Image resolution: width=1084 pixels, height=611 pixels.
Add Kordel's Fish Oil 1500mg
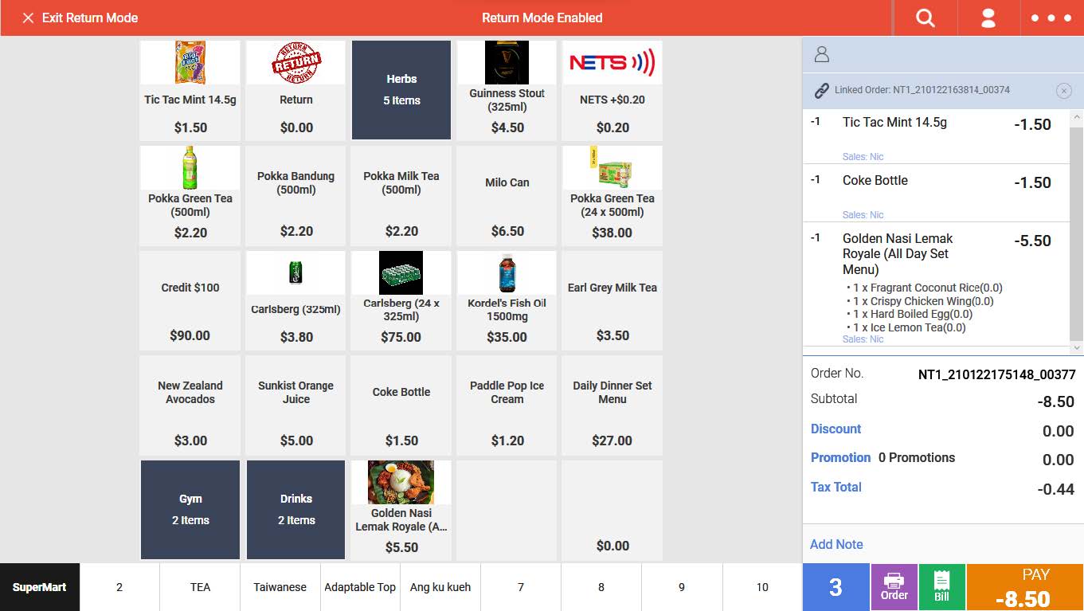(507, 300)
